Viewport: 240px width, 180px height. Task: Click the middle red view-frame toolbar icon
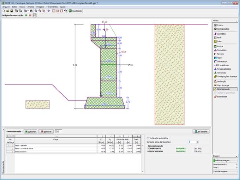pyautogui.click(x=58, y=11)
